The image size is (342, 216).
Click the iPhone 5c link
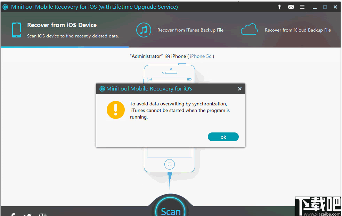point(201,56)
